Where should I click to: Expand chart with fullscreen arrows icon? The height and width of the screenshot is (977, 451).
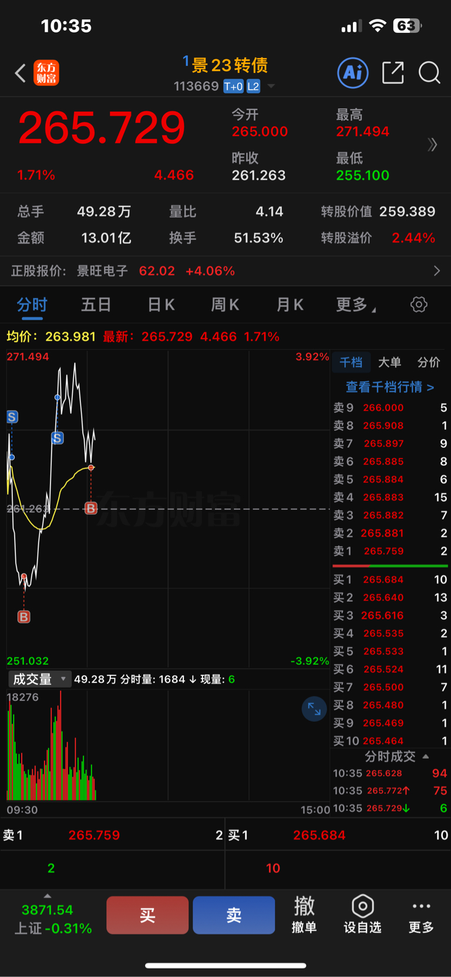click(314, 709)
